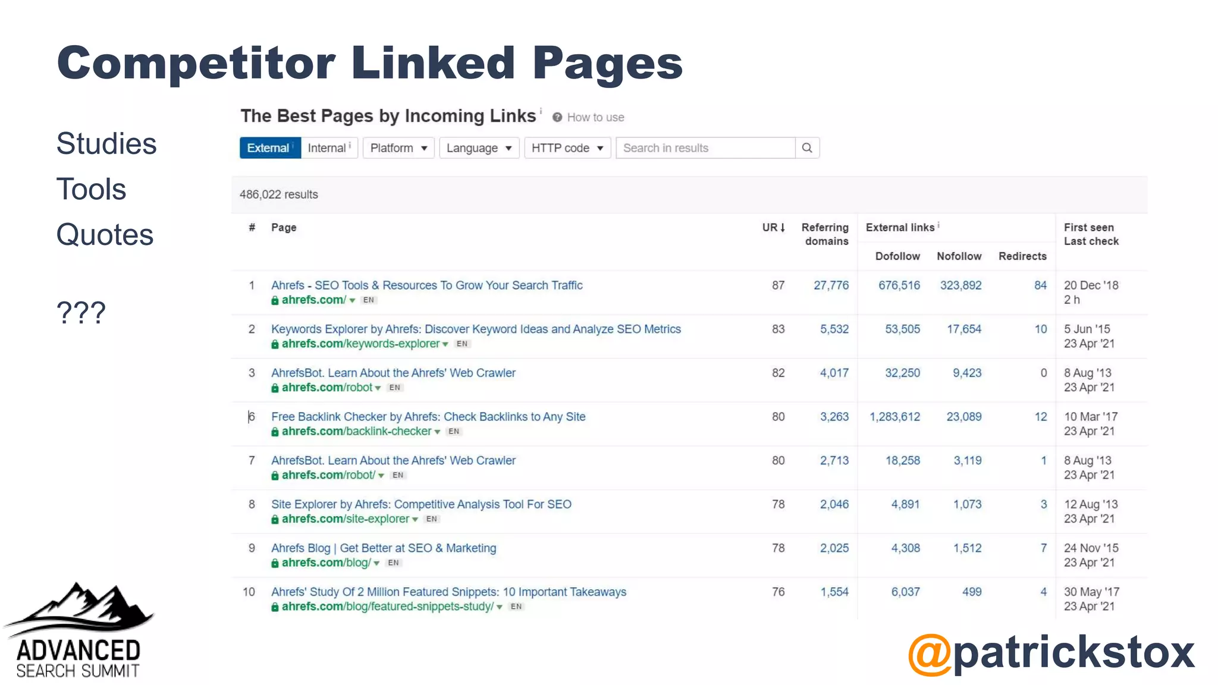Image resolution: width=1218 pixels, height=685 pixels.
Task: Click the EN tag beside ahrefs.com/
Action: point(369,300)
